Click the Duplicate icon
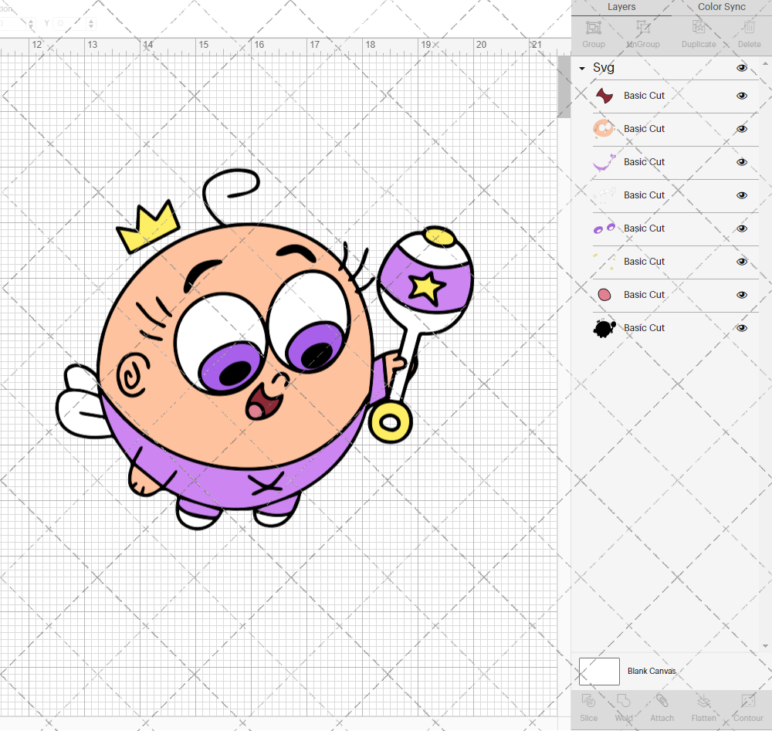This screenshot has width=772, height=731. pyautogui.click(x=699, y=27)
